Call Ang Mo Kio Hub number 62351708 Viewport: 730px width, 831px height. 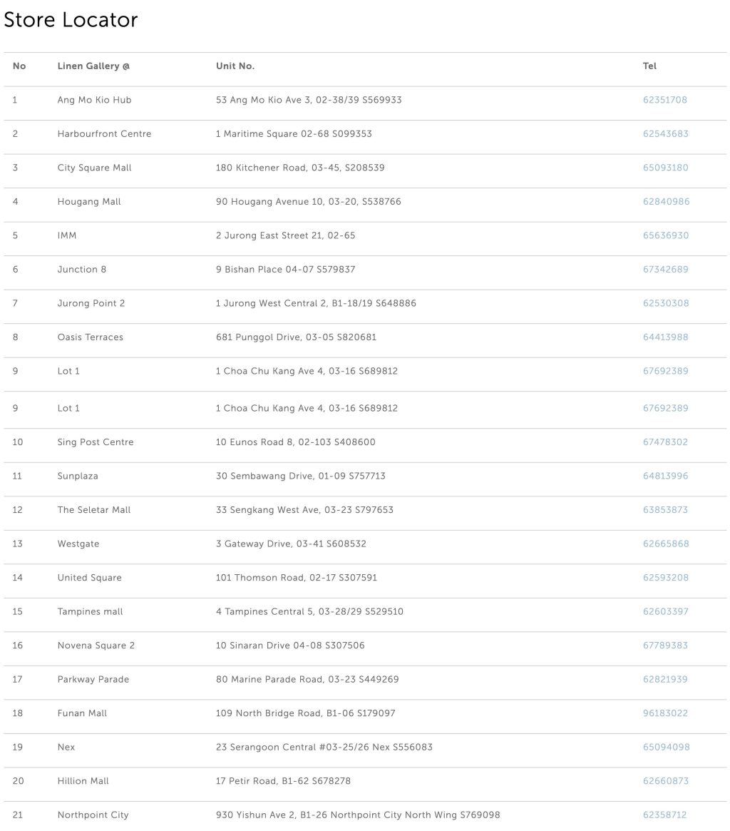click(664, 100)
